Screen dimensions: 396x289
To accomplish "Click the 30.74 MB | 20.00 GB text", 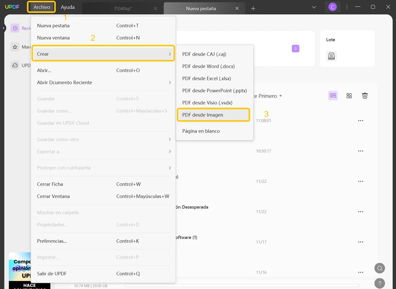I will coord(91,286).
